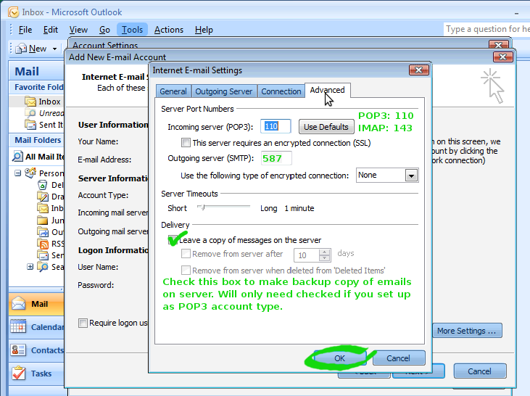Expand the Search Folders tree node

(x=30, y=267)
